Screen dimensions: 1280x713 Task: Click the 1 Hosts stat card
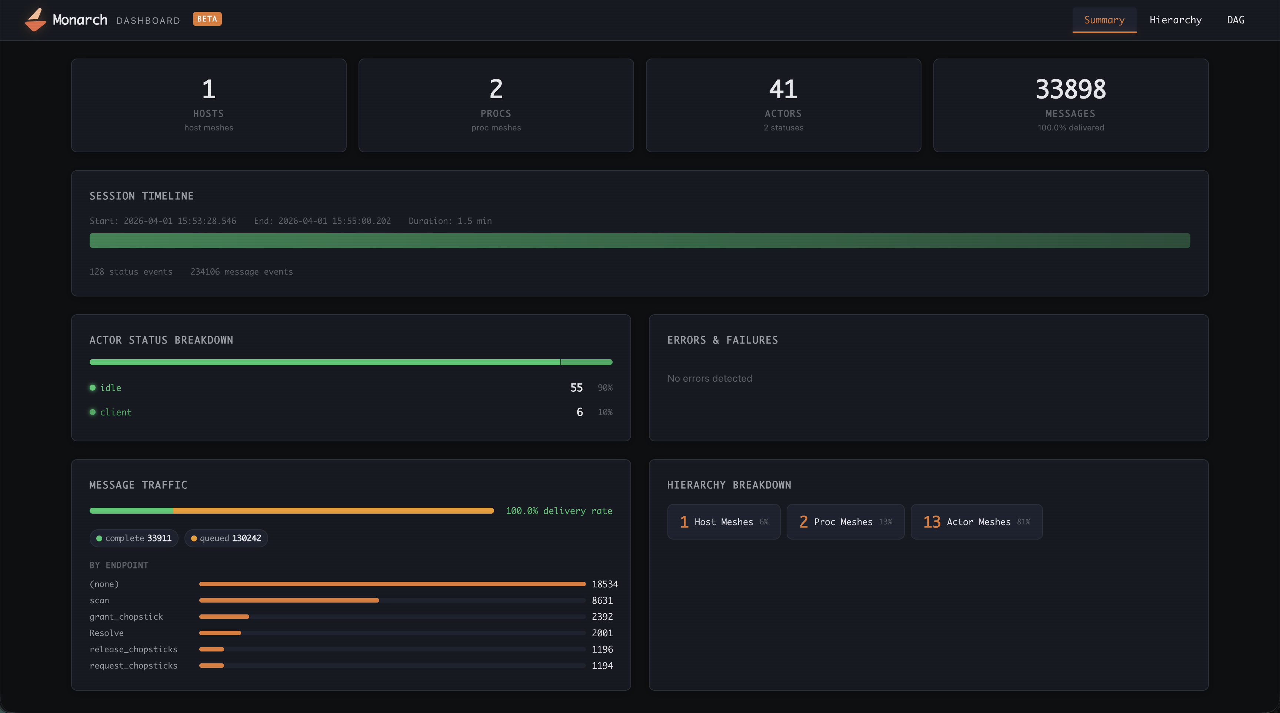(x=209, y=105)
